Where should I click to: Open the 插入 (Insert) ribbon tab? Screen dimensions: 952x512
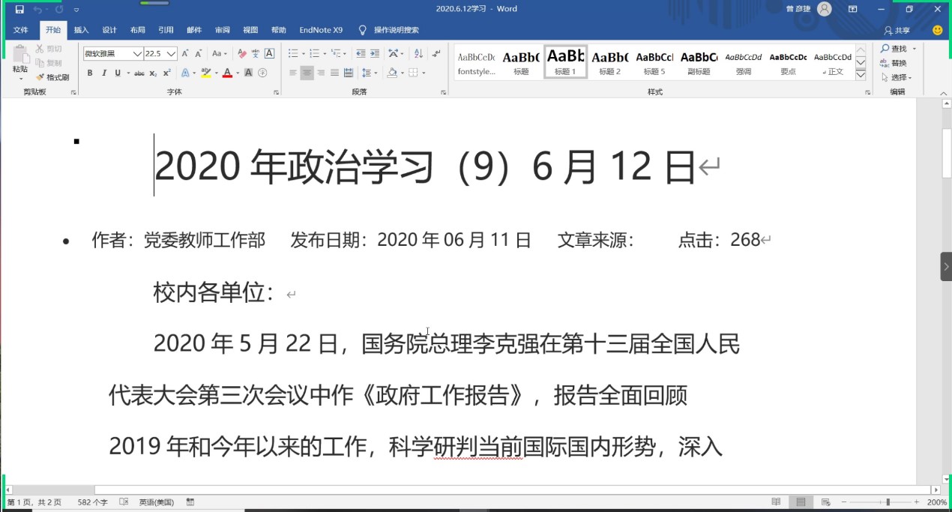click(81, 30)
